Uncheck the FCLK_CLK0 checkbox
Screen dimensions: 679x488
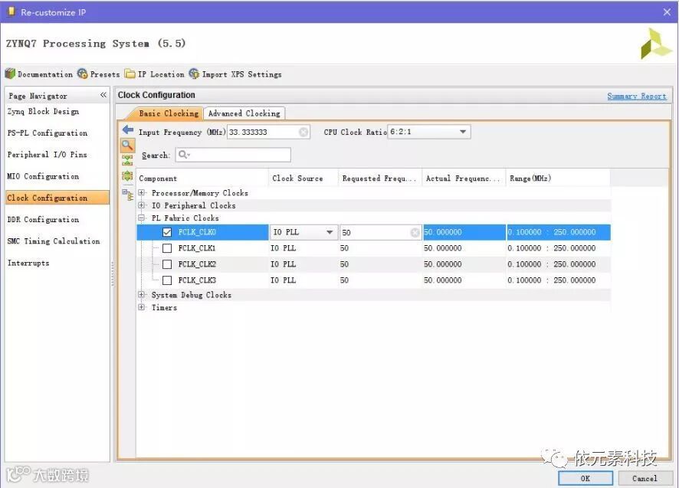(167, 232)
